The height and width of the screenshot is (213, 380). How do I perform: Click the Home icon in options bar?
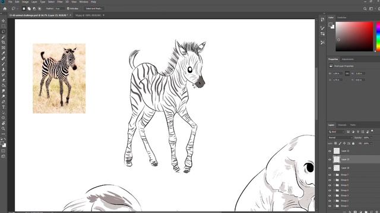click(5, 8)
